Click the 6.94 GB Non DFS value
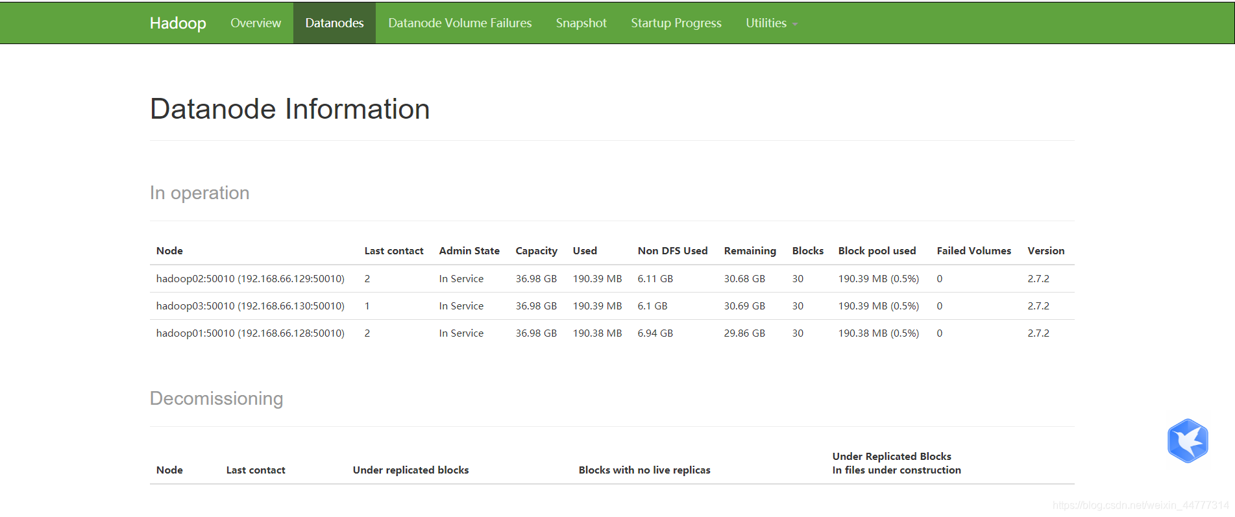 tap(655, 333)
